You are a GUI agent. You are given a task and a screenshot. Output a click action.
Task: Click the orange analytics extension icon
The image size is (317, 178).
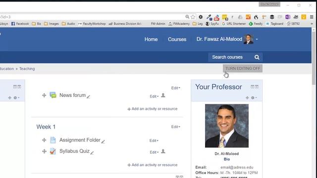[x=248, y=17]
